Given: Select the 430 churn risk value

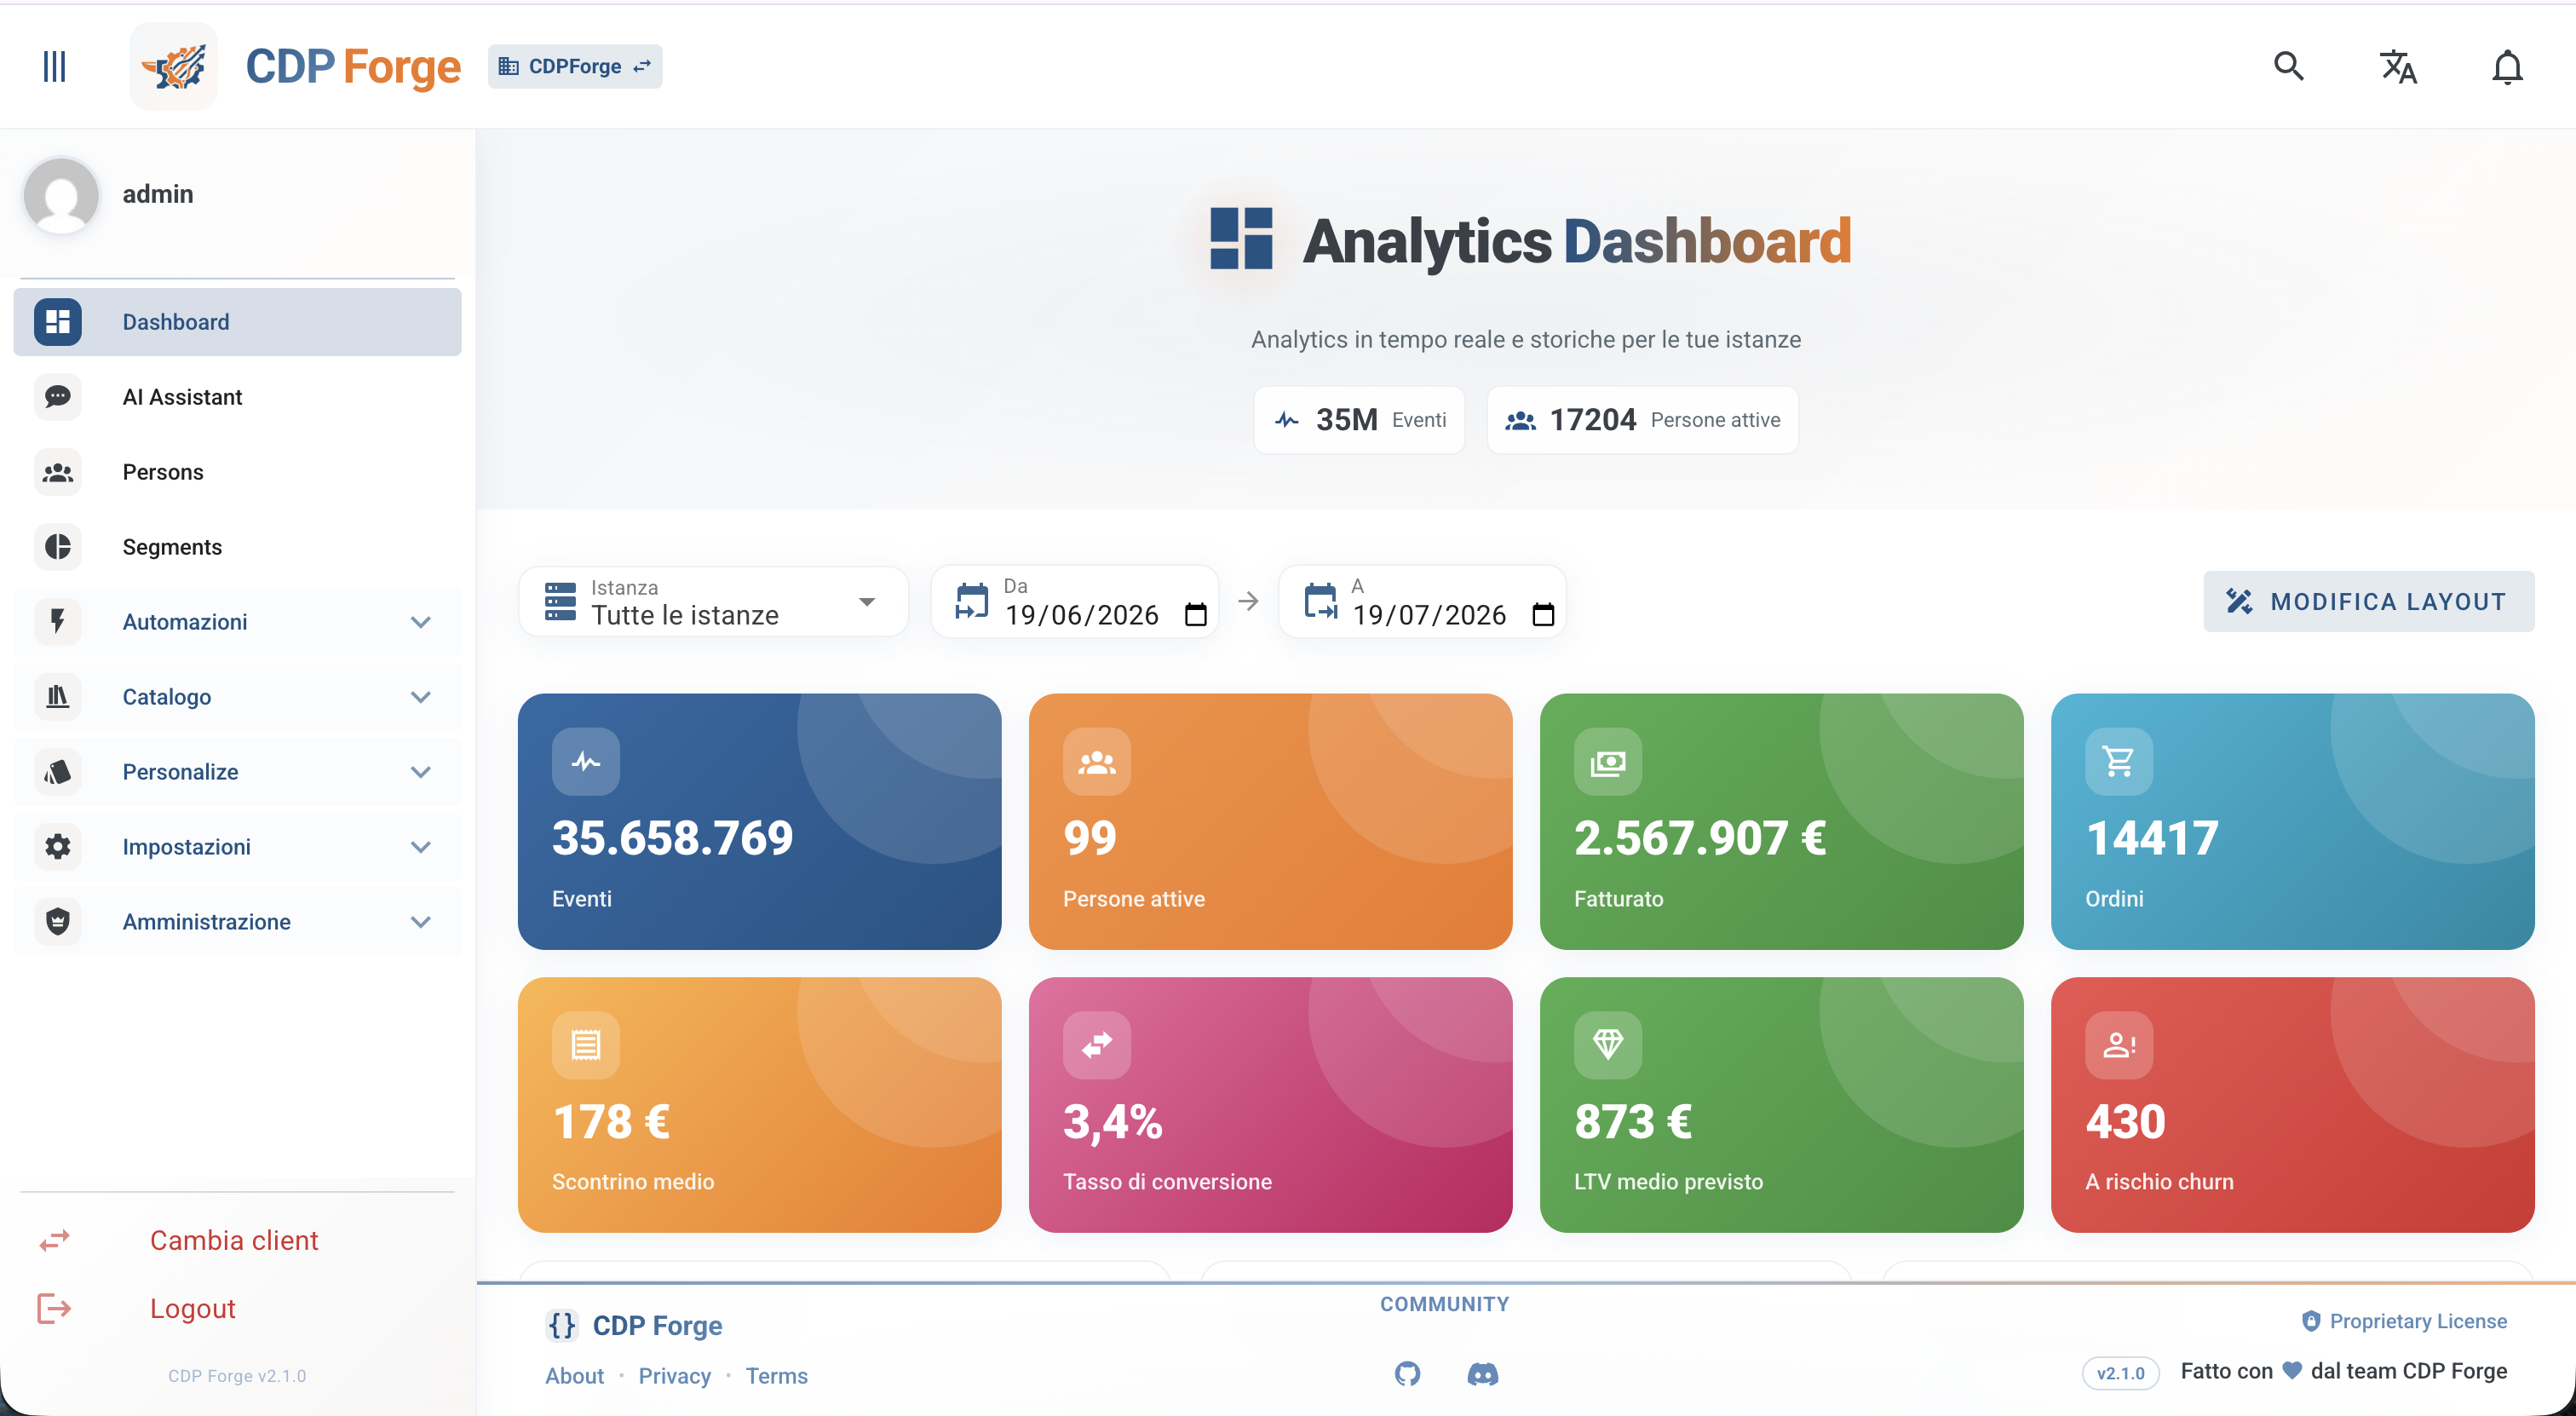Looking at the screenshot, I should coord(2125,1121).
